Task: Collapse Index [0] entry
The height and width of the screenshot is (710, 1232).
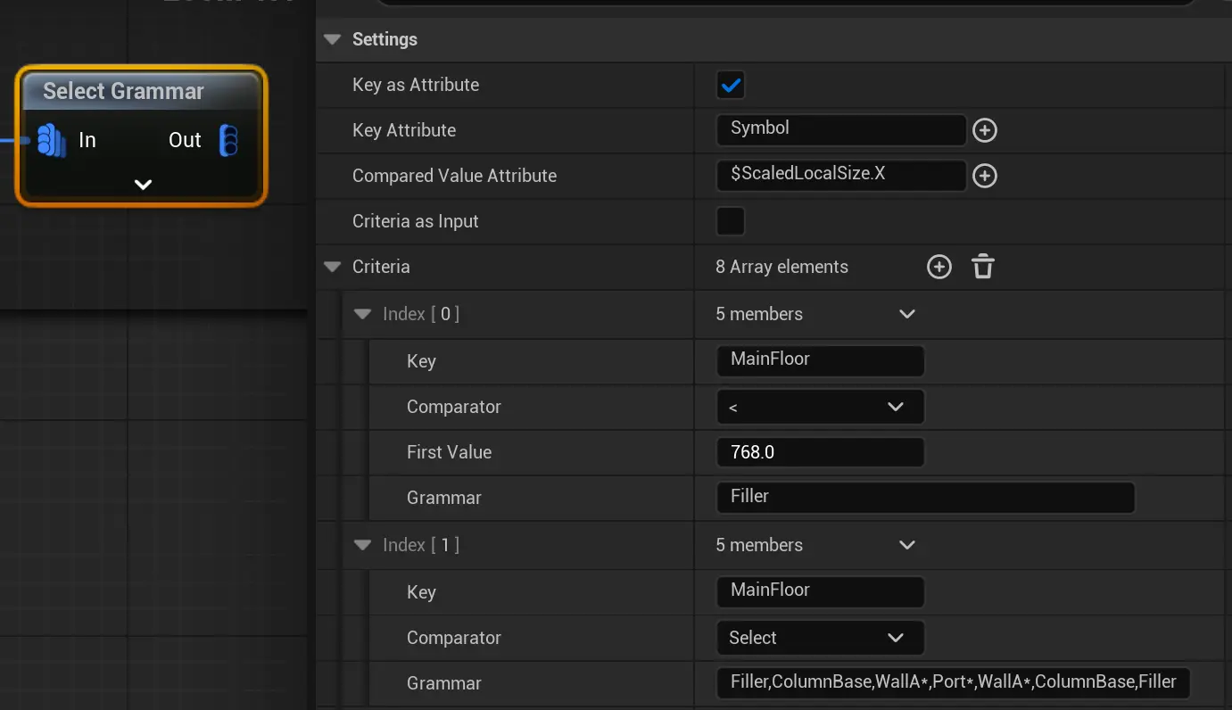Action: click(362, 314)
